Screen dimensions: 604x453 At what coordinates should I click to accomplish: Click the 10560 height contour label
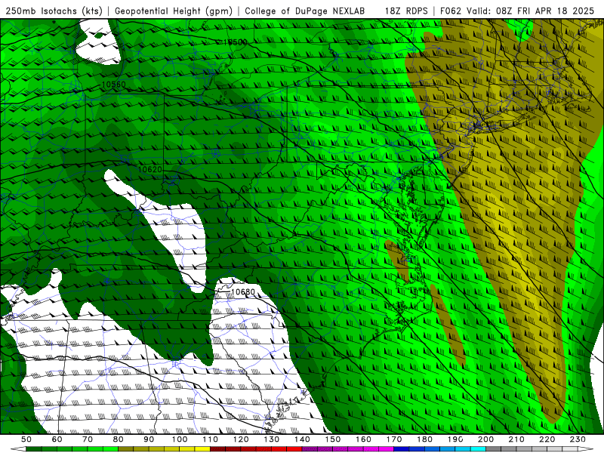(x=114, y=85)
